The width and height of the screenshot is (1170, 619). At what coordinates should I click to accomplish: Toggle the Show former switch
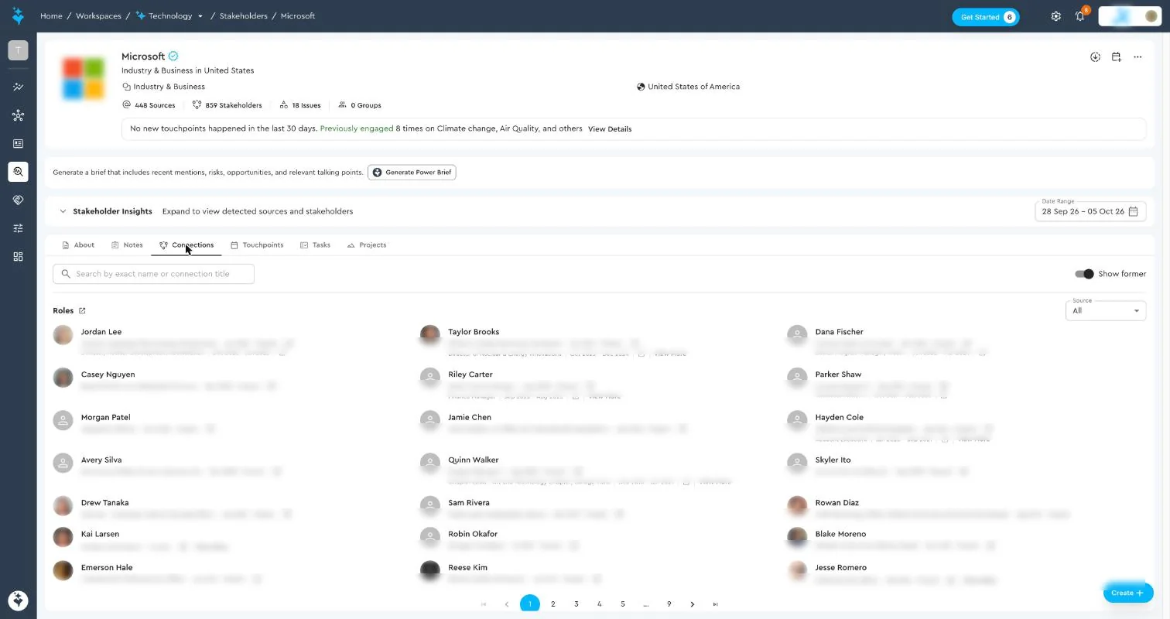click(x=1084, y=274)
